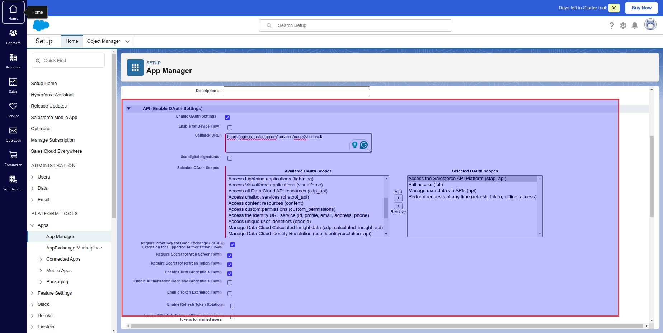Image resolution: width=663 pixels, height=333 pixels.
Task: Click the Grammarly icon in Callback URL field
Action: [364, 145]
